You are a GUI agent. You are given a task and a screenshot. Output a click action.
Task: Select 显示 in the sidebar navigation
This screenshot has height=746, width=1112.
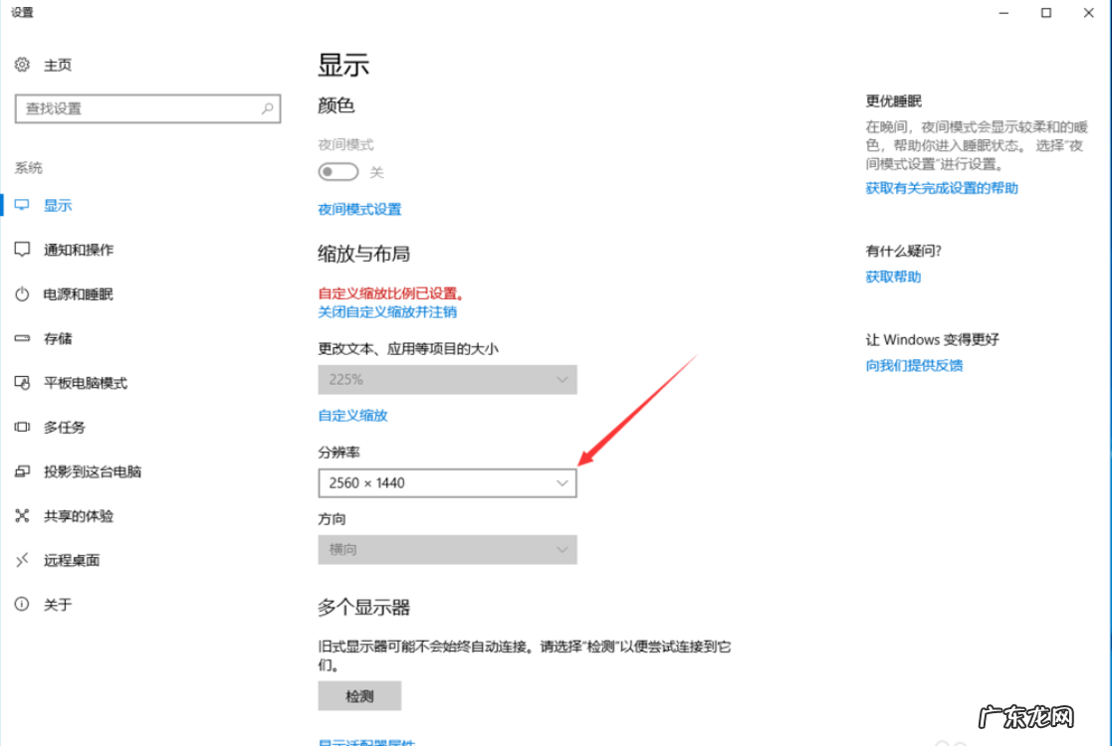[x=57, y=205]
